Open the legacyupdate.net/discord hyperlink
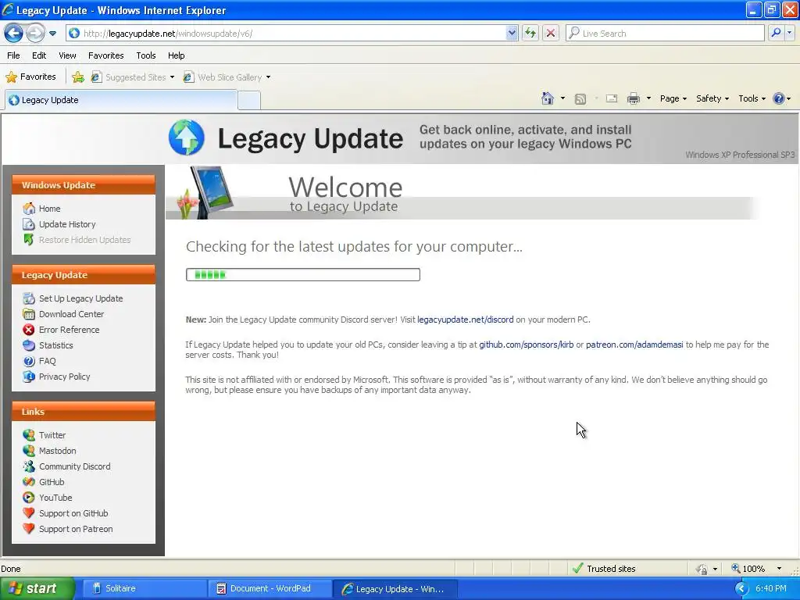800x600 pixels. pos(466,320)
